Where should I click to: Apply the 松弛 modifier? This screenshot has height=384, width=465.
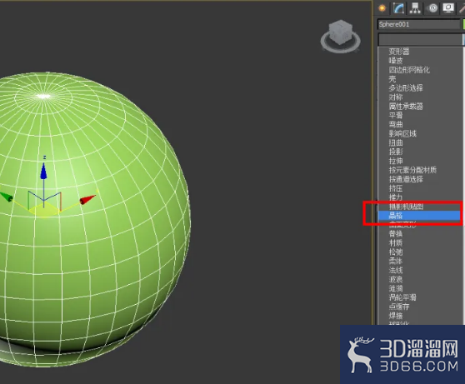pyautogui.click(x=396, y=252)
